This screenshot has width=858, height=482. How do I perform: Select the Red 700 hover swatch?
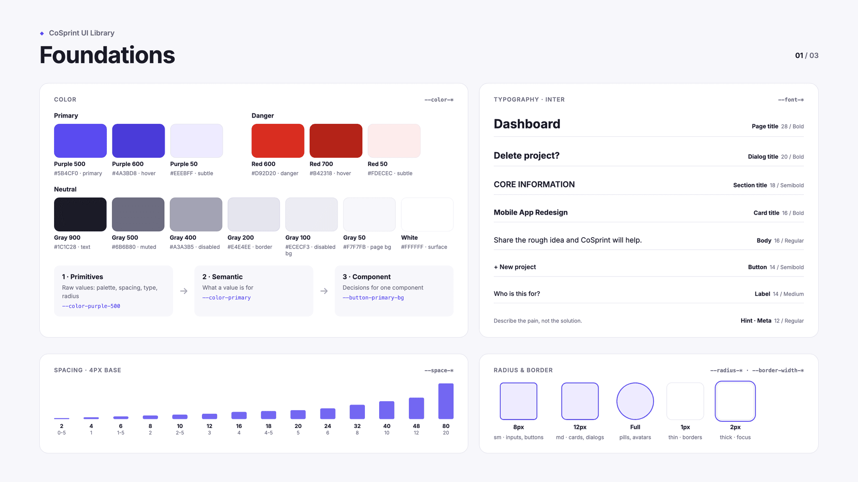pos(336,141)
